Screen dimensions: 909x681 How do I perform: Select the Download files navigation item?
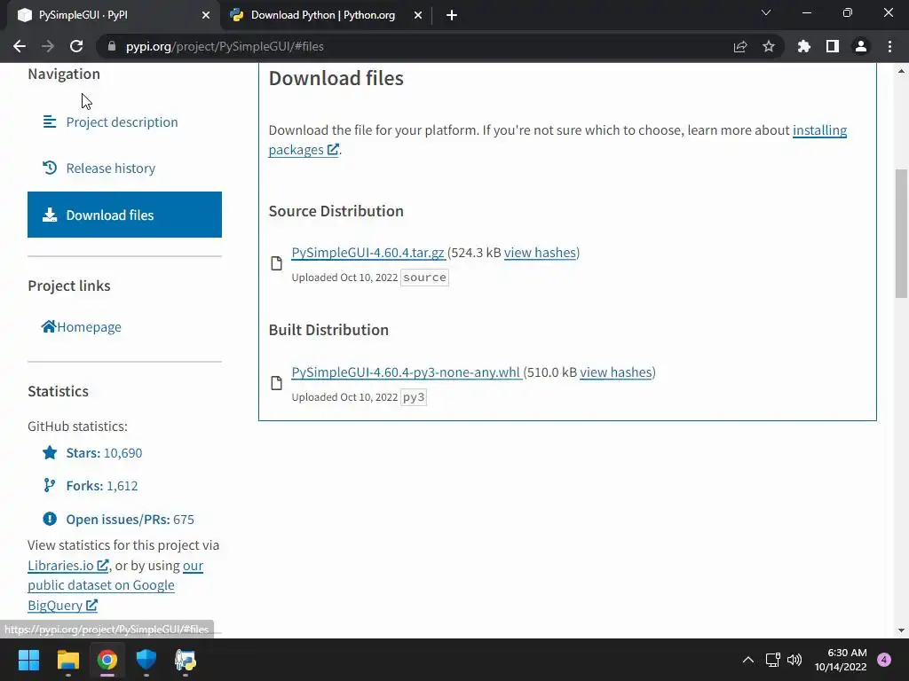coord(124,215)
